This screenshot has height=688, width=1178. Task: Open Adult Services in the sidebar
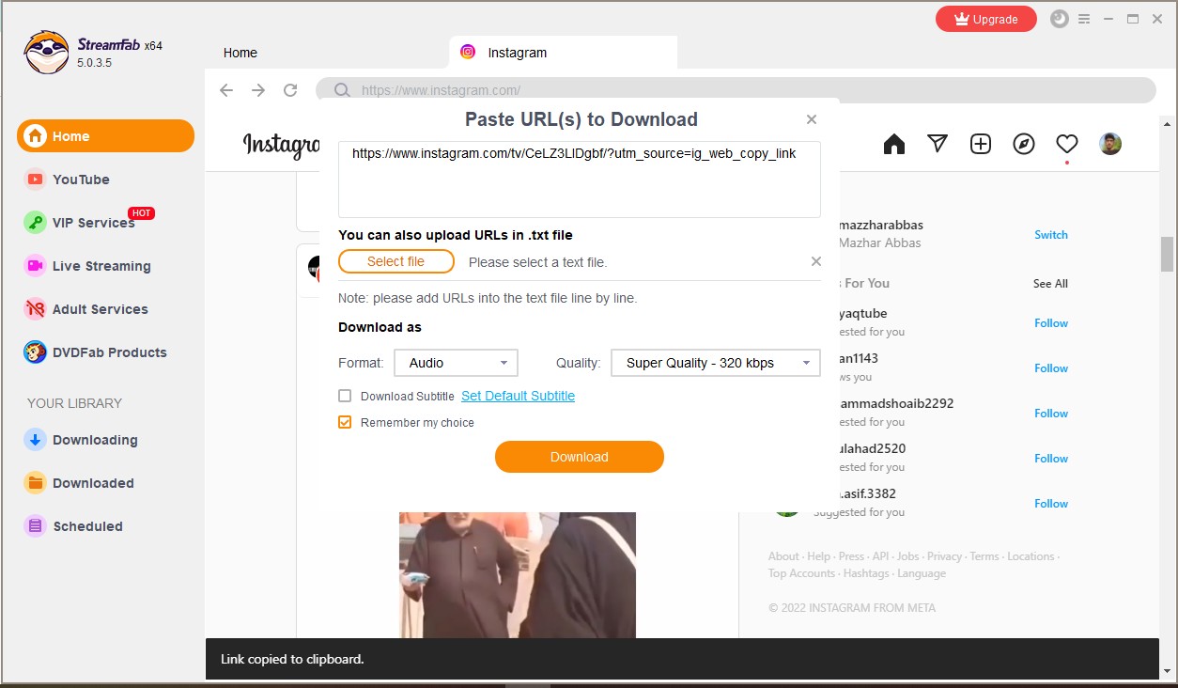click(x=86, y=309)
